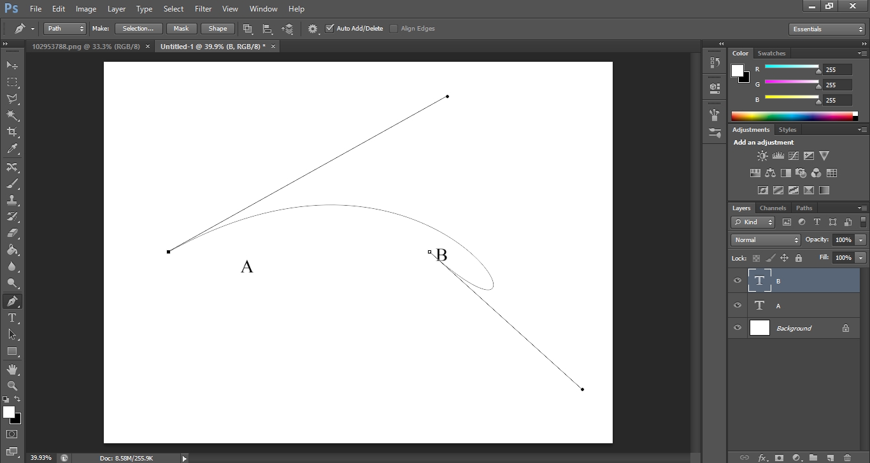Toggle visibility of layer A

[x=737, y=305]
